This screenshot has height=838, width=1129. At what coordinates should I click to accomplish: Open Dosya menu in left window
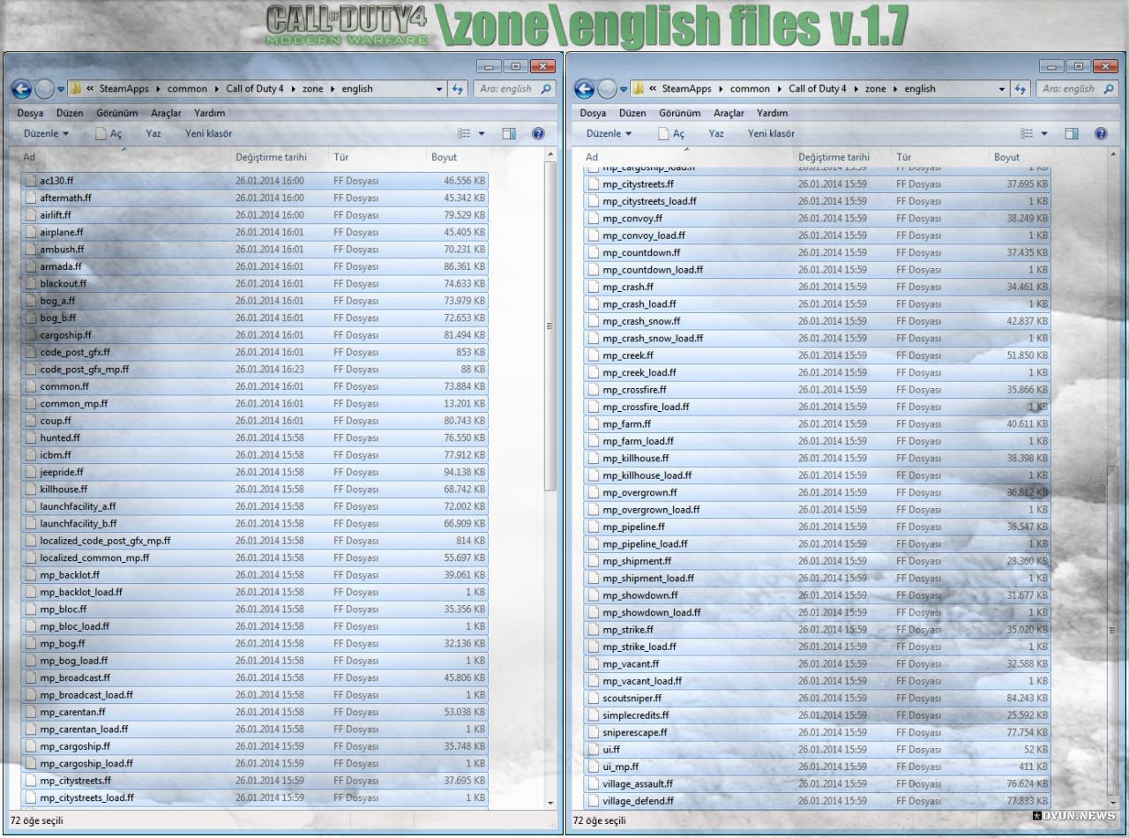30,113
